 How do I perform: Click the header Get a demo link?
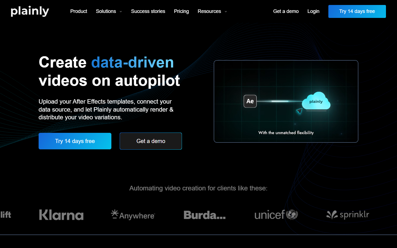pos(286,11)
